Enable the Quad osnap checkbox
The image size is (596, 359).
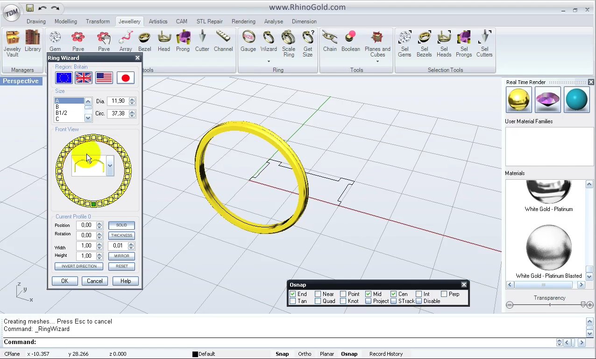318,301
